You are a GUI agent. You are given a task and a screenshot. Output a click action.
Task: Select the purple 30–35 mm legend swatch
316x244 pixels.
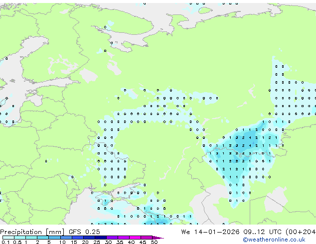(112, 238)
